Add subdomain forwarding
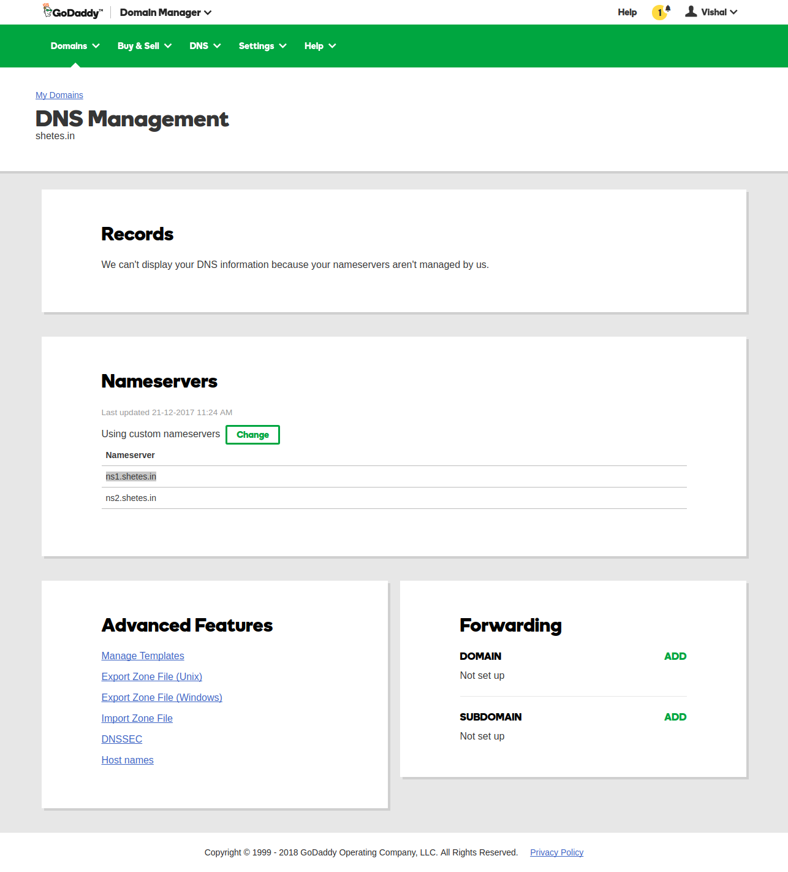The height and width of the screenshot is (872, 788). coord(675,717)
